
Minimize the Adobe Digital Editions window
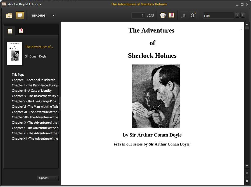[x=237, y=5]
